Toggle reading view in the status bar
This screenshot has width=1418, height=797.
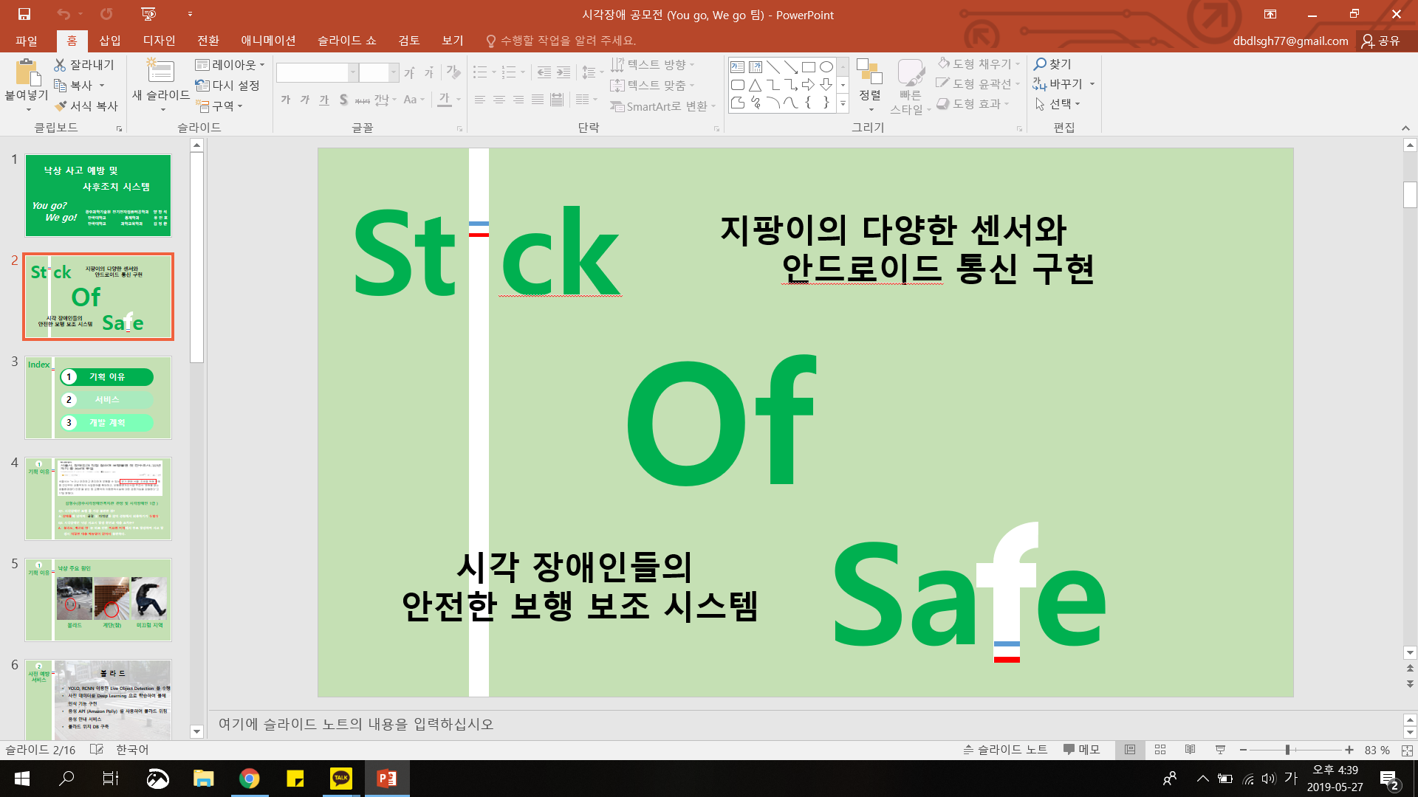click(x=1190, y=750)
